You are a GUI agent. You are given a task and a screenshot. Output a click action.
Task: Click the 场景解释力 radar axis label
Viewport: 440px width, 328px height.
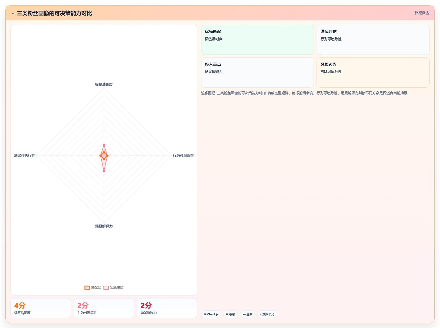104,226
